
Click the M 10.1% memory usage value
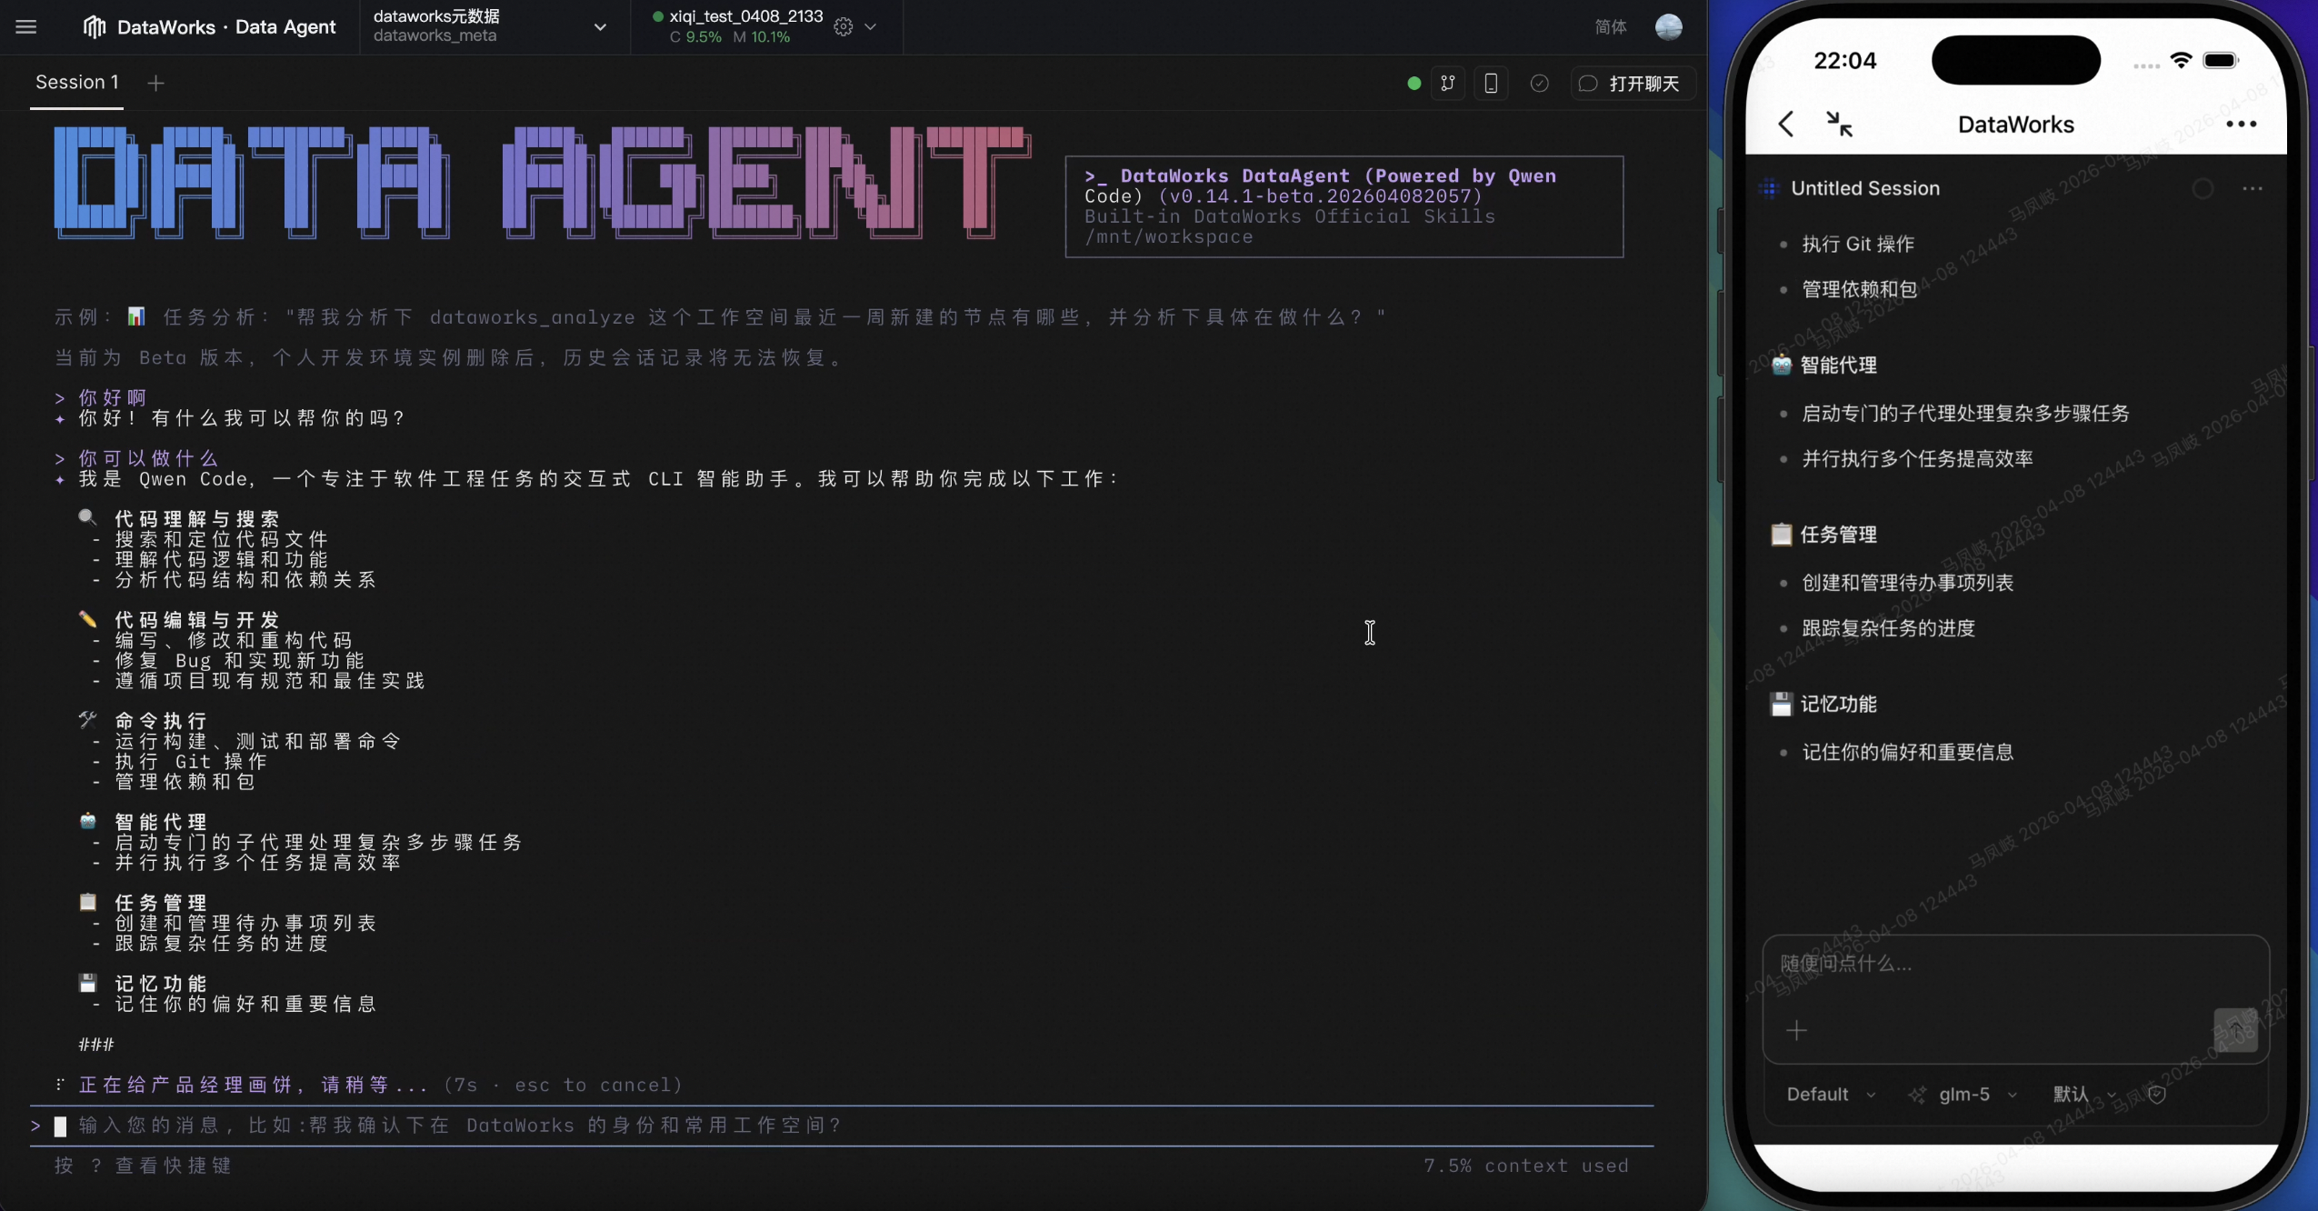pos(762,37)
